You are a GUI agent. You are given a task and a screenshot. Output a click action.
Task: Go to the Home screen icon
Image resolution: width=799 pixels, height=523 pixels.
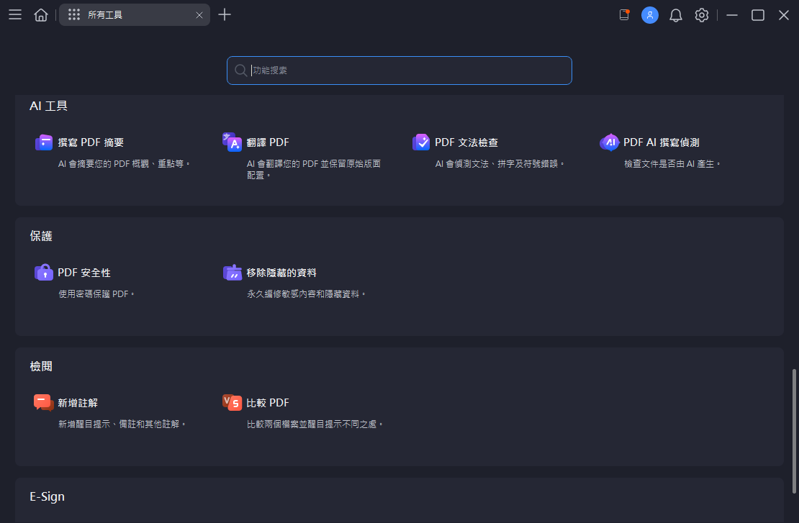(x=41, y=15)
